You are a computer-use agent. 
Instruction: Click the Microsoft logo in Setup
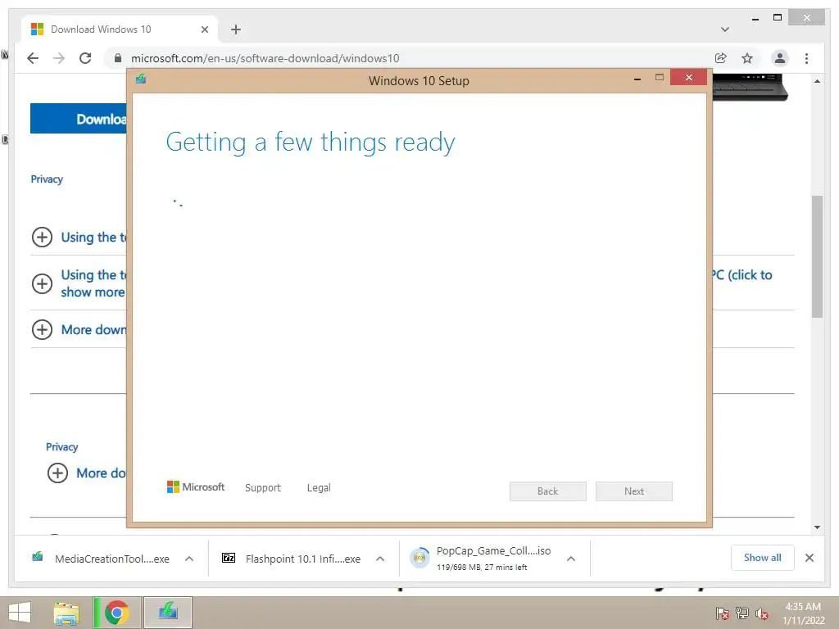(x=196, y=486)
